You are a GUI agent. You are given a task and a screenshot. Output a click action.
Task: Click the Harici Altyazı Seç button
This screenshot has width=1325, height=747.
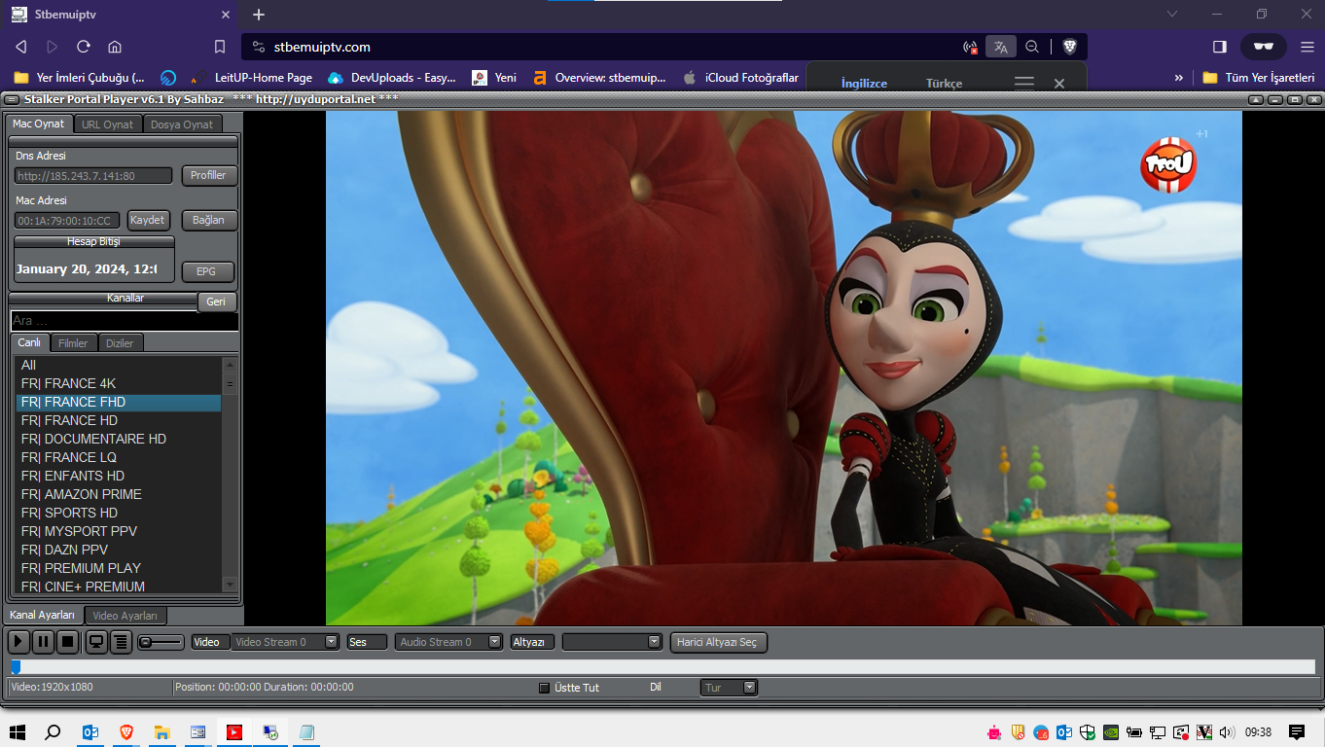pos(719,642)
